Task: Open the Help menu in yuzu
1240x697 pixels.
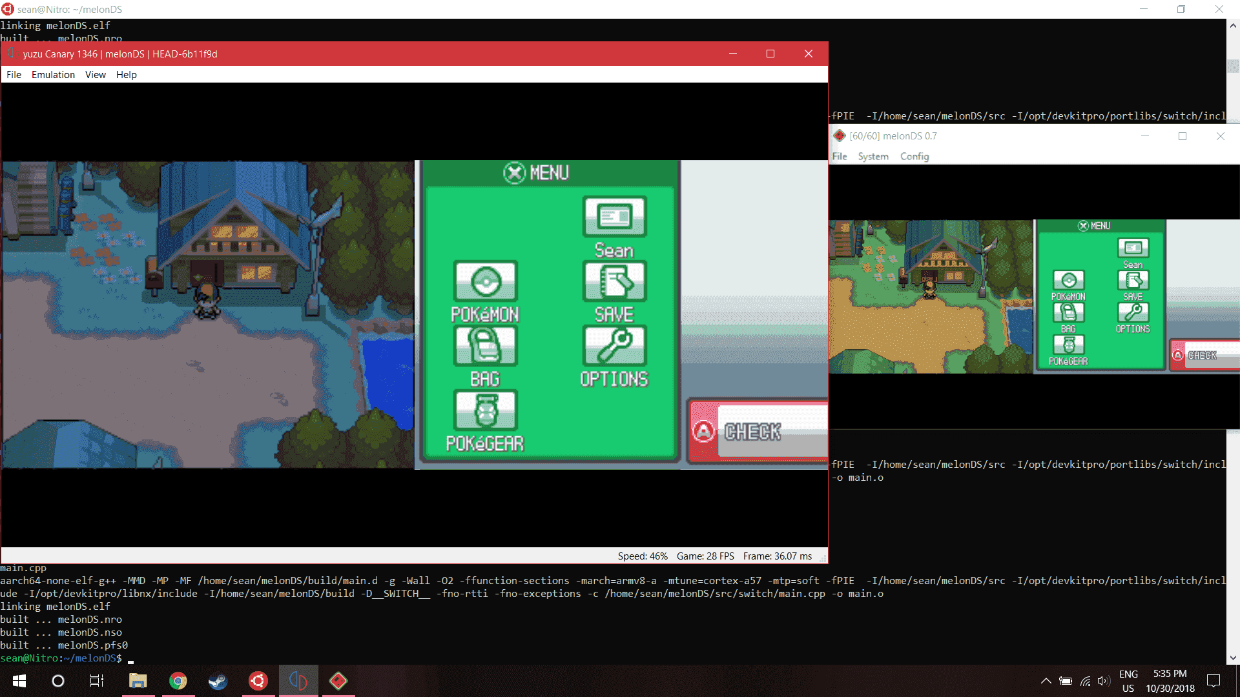Action: 127,75
